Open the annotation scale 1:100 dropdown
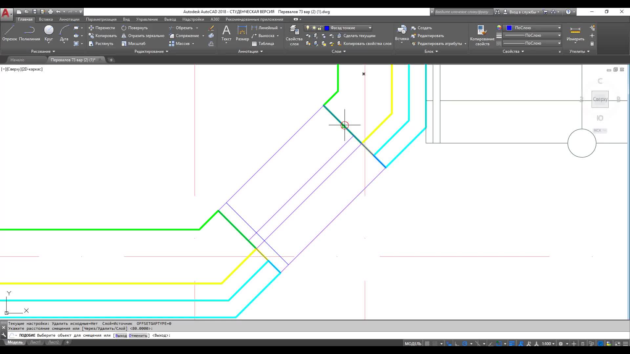The width and height of the screenshot is (630, 354). click(x=548, y=344)
